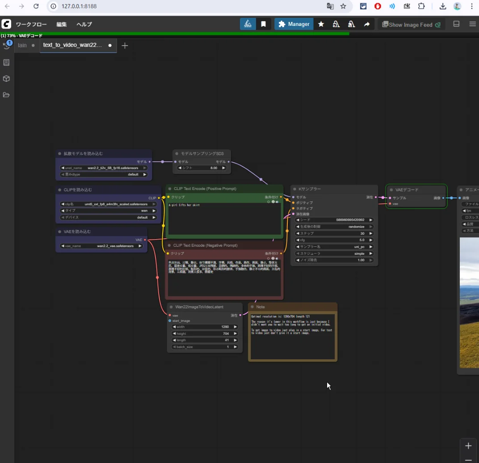Open the node library sidebar icon
Viewport: 479px width, 463px height.
(x=6, y=63)
